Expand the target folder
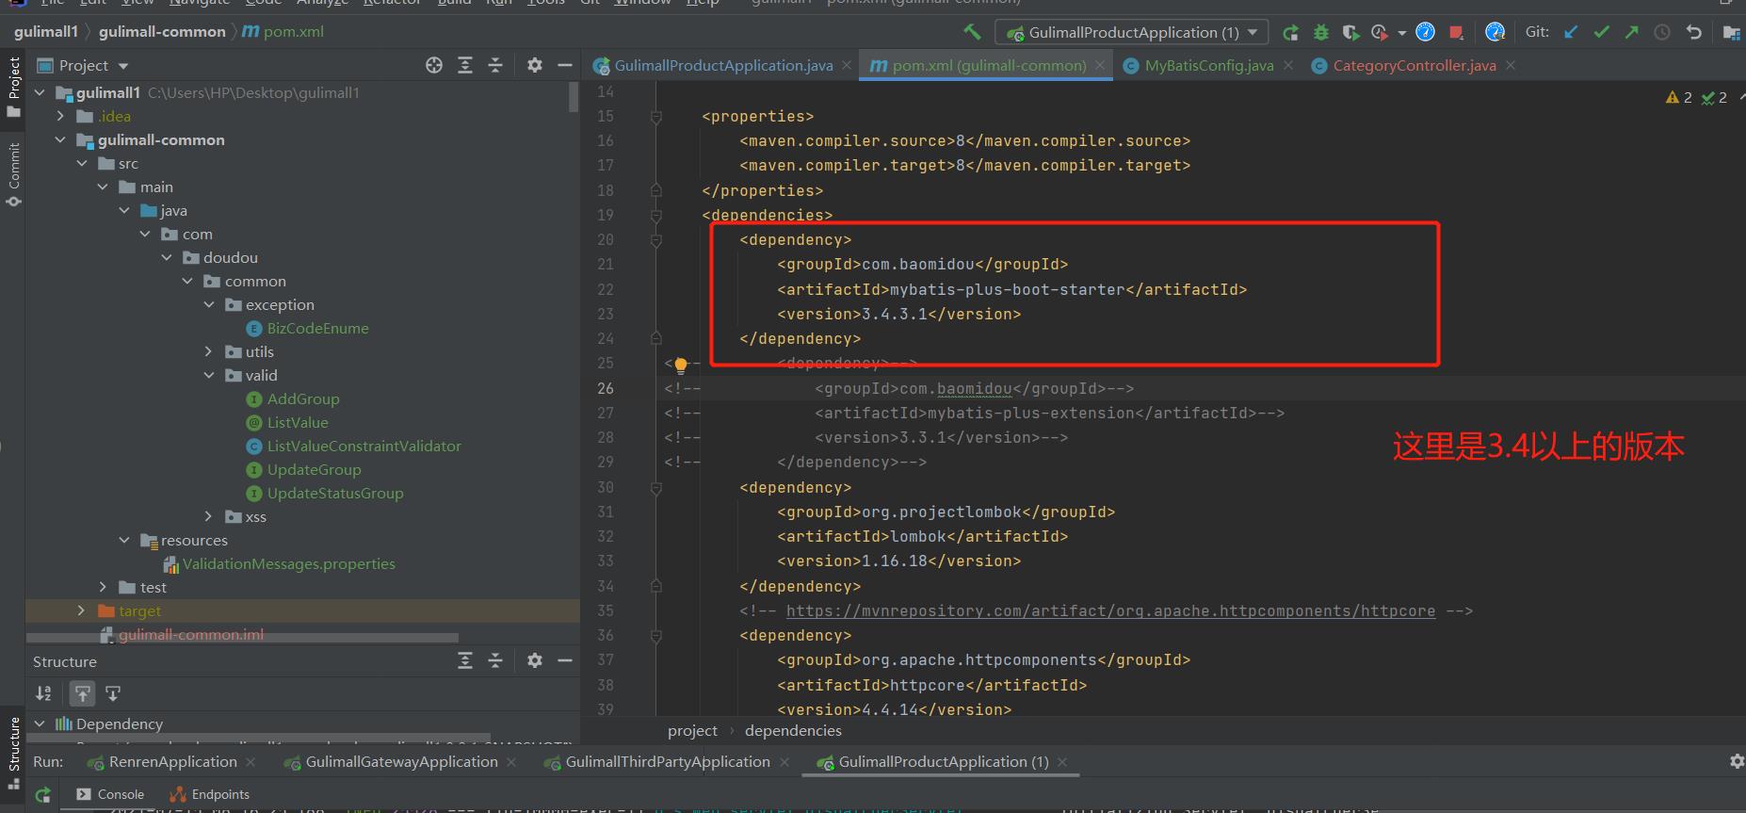The width and height of the screenshot is (1746, 813). (82, 610)
